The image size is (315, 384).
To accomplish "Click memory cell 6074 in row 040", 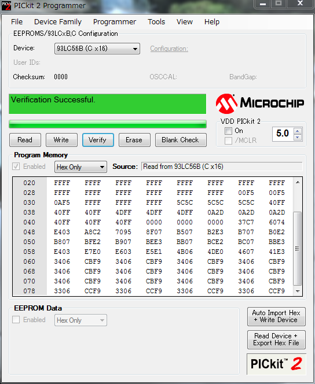I will (277, 223).
